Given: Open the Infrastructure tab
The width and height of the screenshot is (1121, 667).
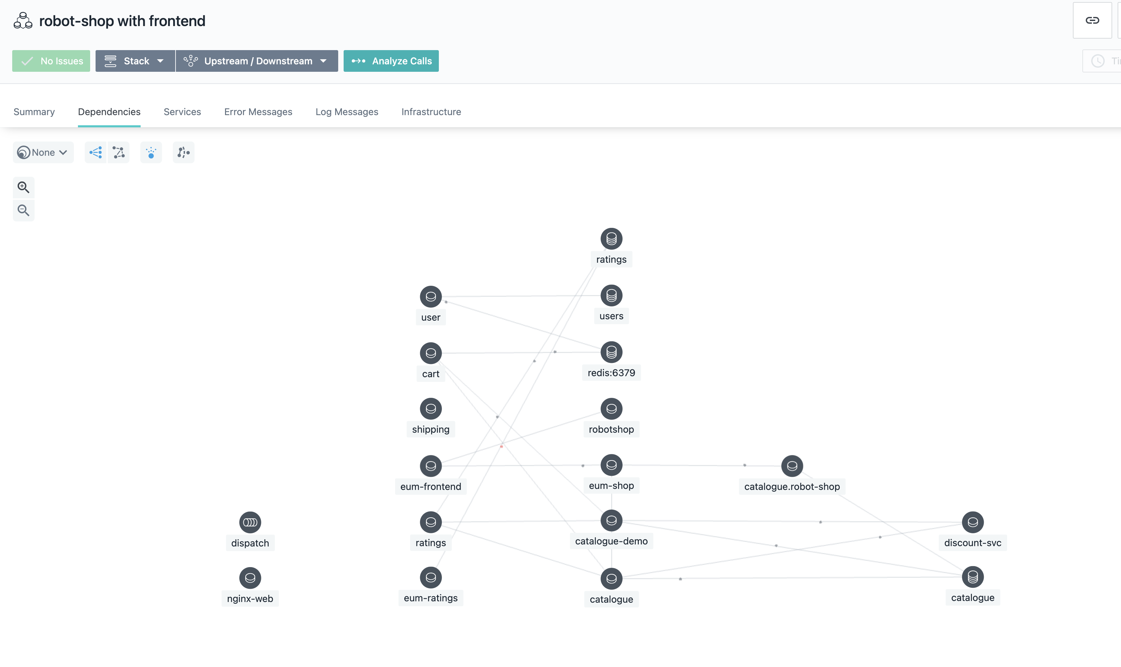Looking at the screenshot, I should pos(431,112).
